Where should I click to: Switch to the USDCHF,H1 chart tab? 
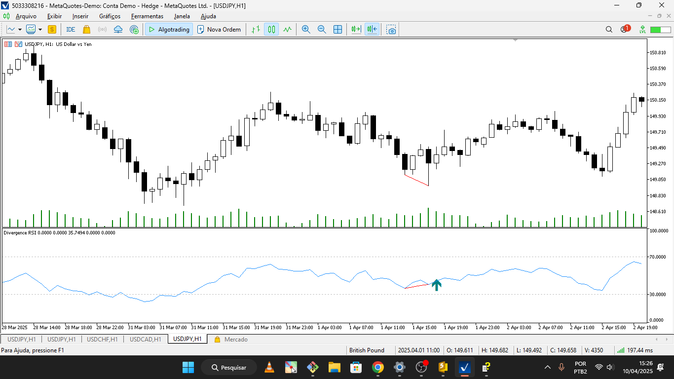click(x=102, y=339)
